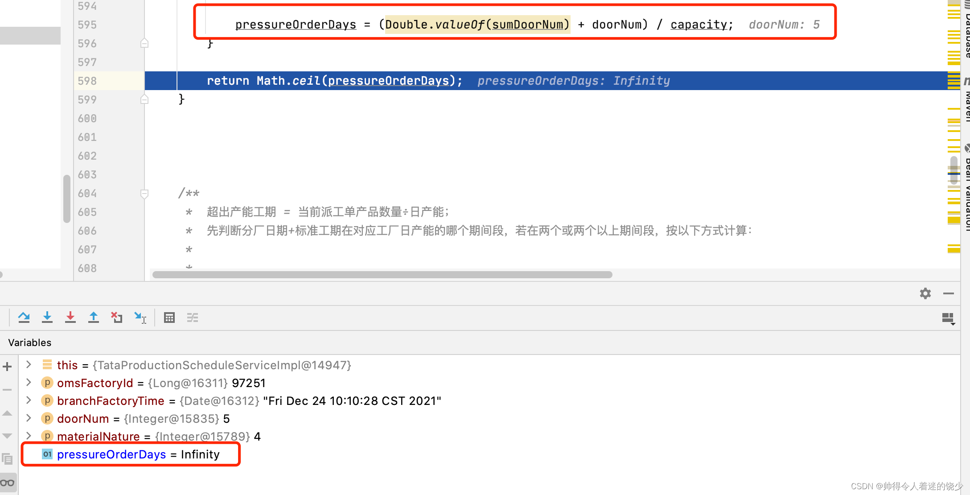
Task: Open the Evaluate Expression calculator icon
Action: coord(169,317)
